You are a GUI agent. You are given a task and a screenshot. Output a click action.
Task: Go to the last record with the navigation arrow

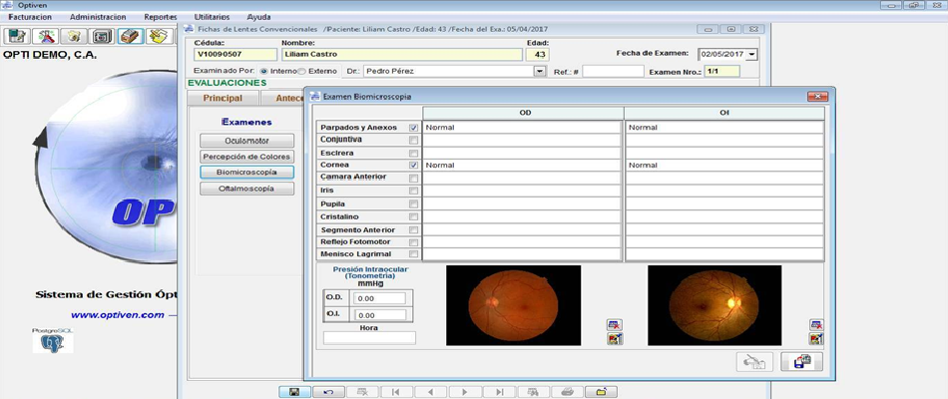pos(499,392)
